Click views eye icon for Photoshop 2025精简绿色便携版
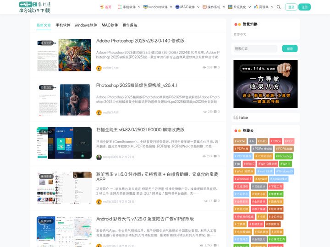 (x=205, y=112)
